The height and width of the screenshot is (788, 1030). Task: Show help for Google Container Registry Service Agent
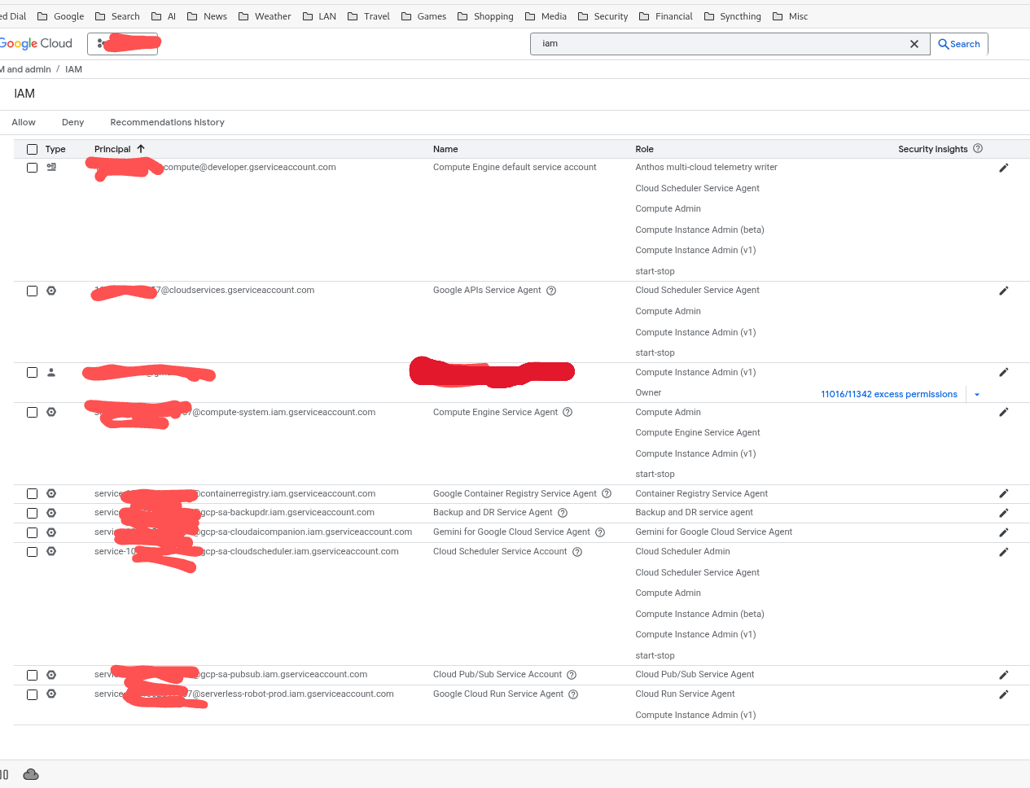[x=607, y=493]
